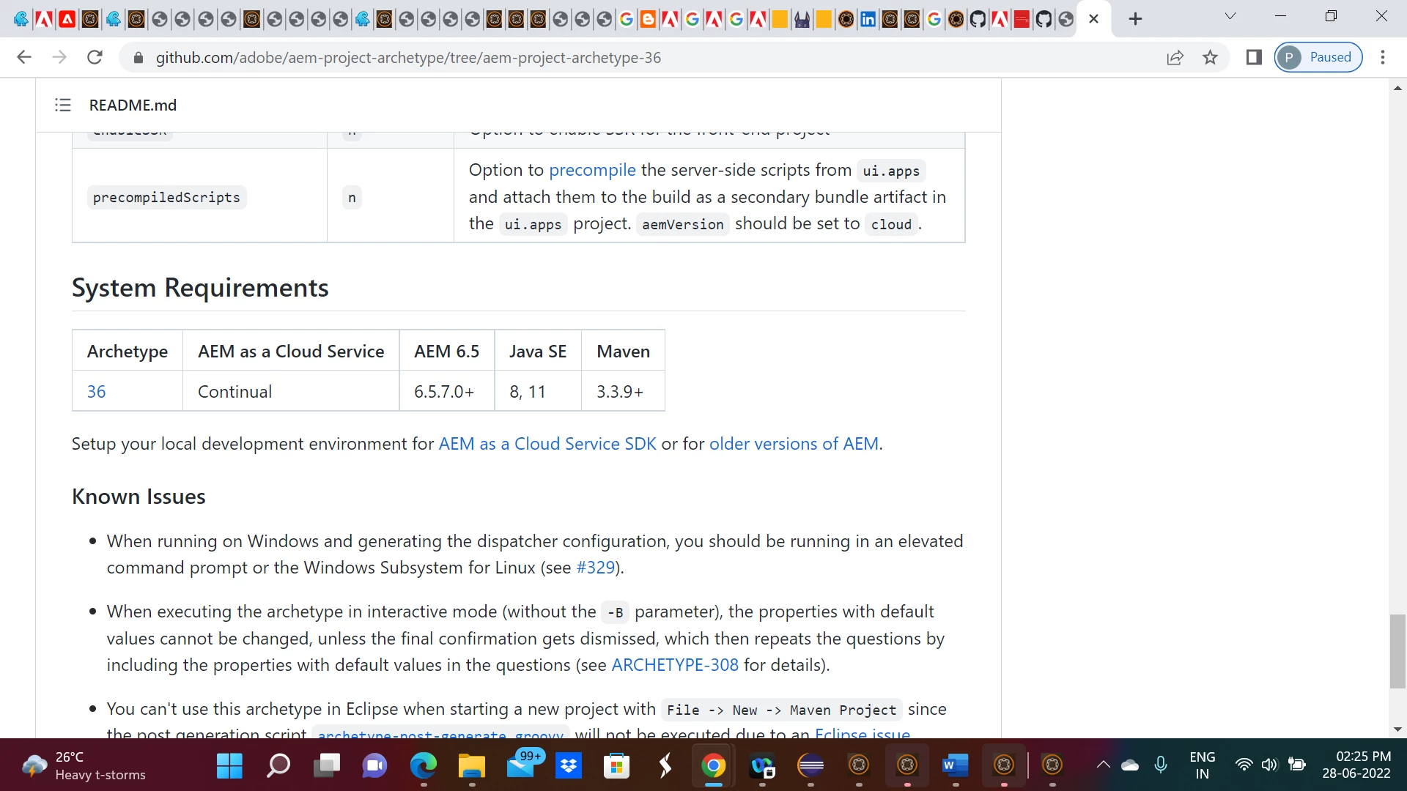Click Paused profile sync button

(1318, 57)
